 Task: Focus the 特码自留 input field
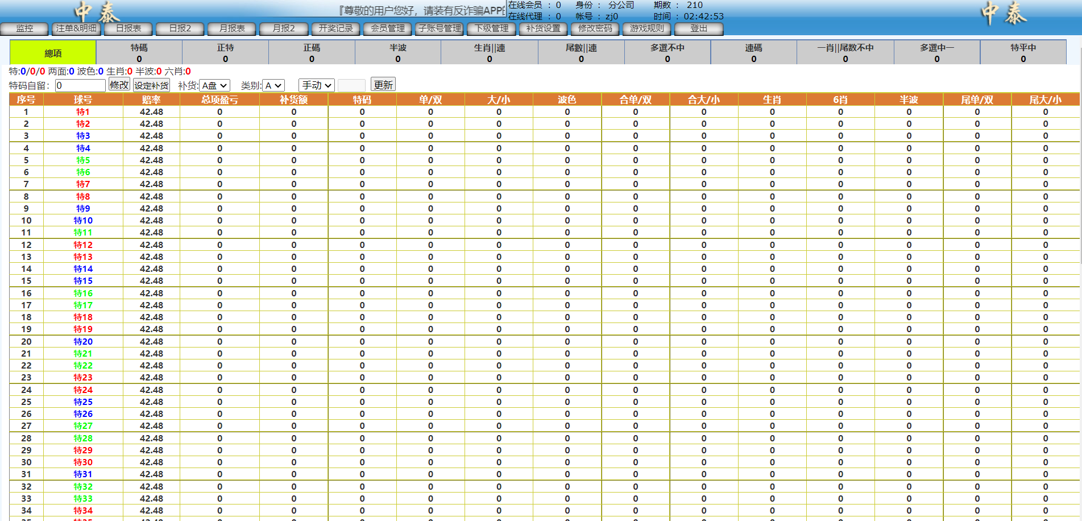pyautogui.click(x=80, y=85)
